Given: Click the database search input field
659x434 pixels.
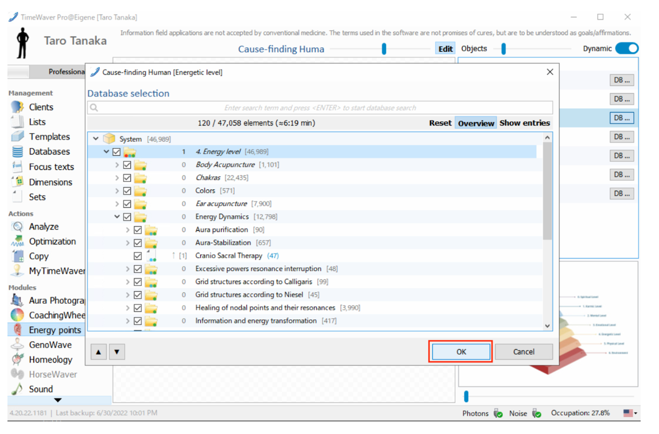Looking at the screenshot, I should 320,108.
